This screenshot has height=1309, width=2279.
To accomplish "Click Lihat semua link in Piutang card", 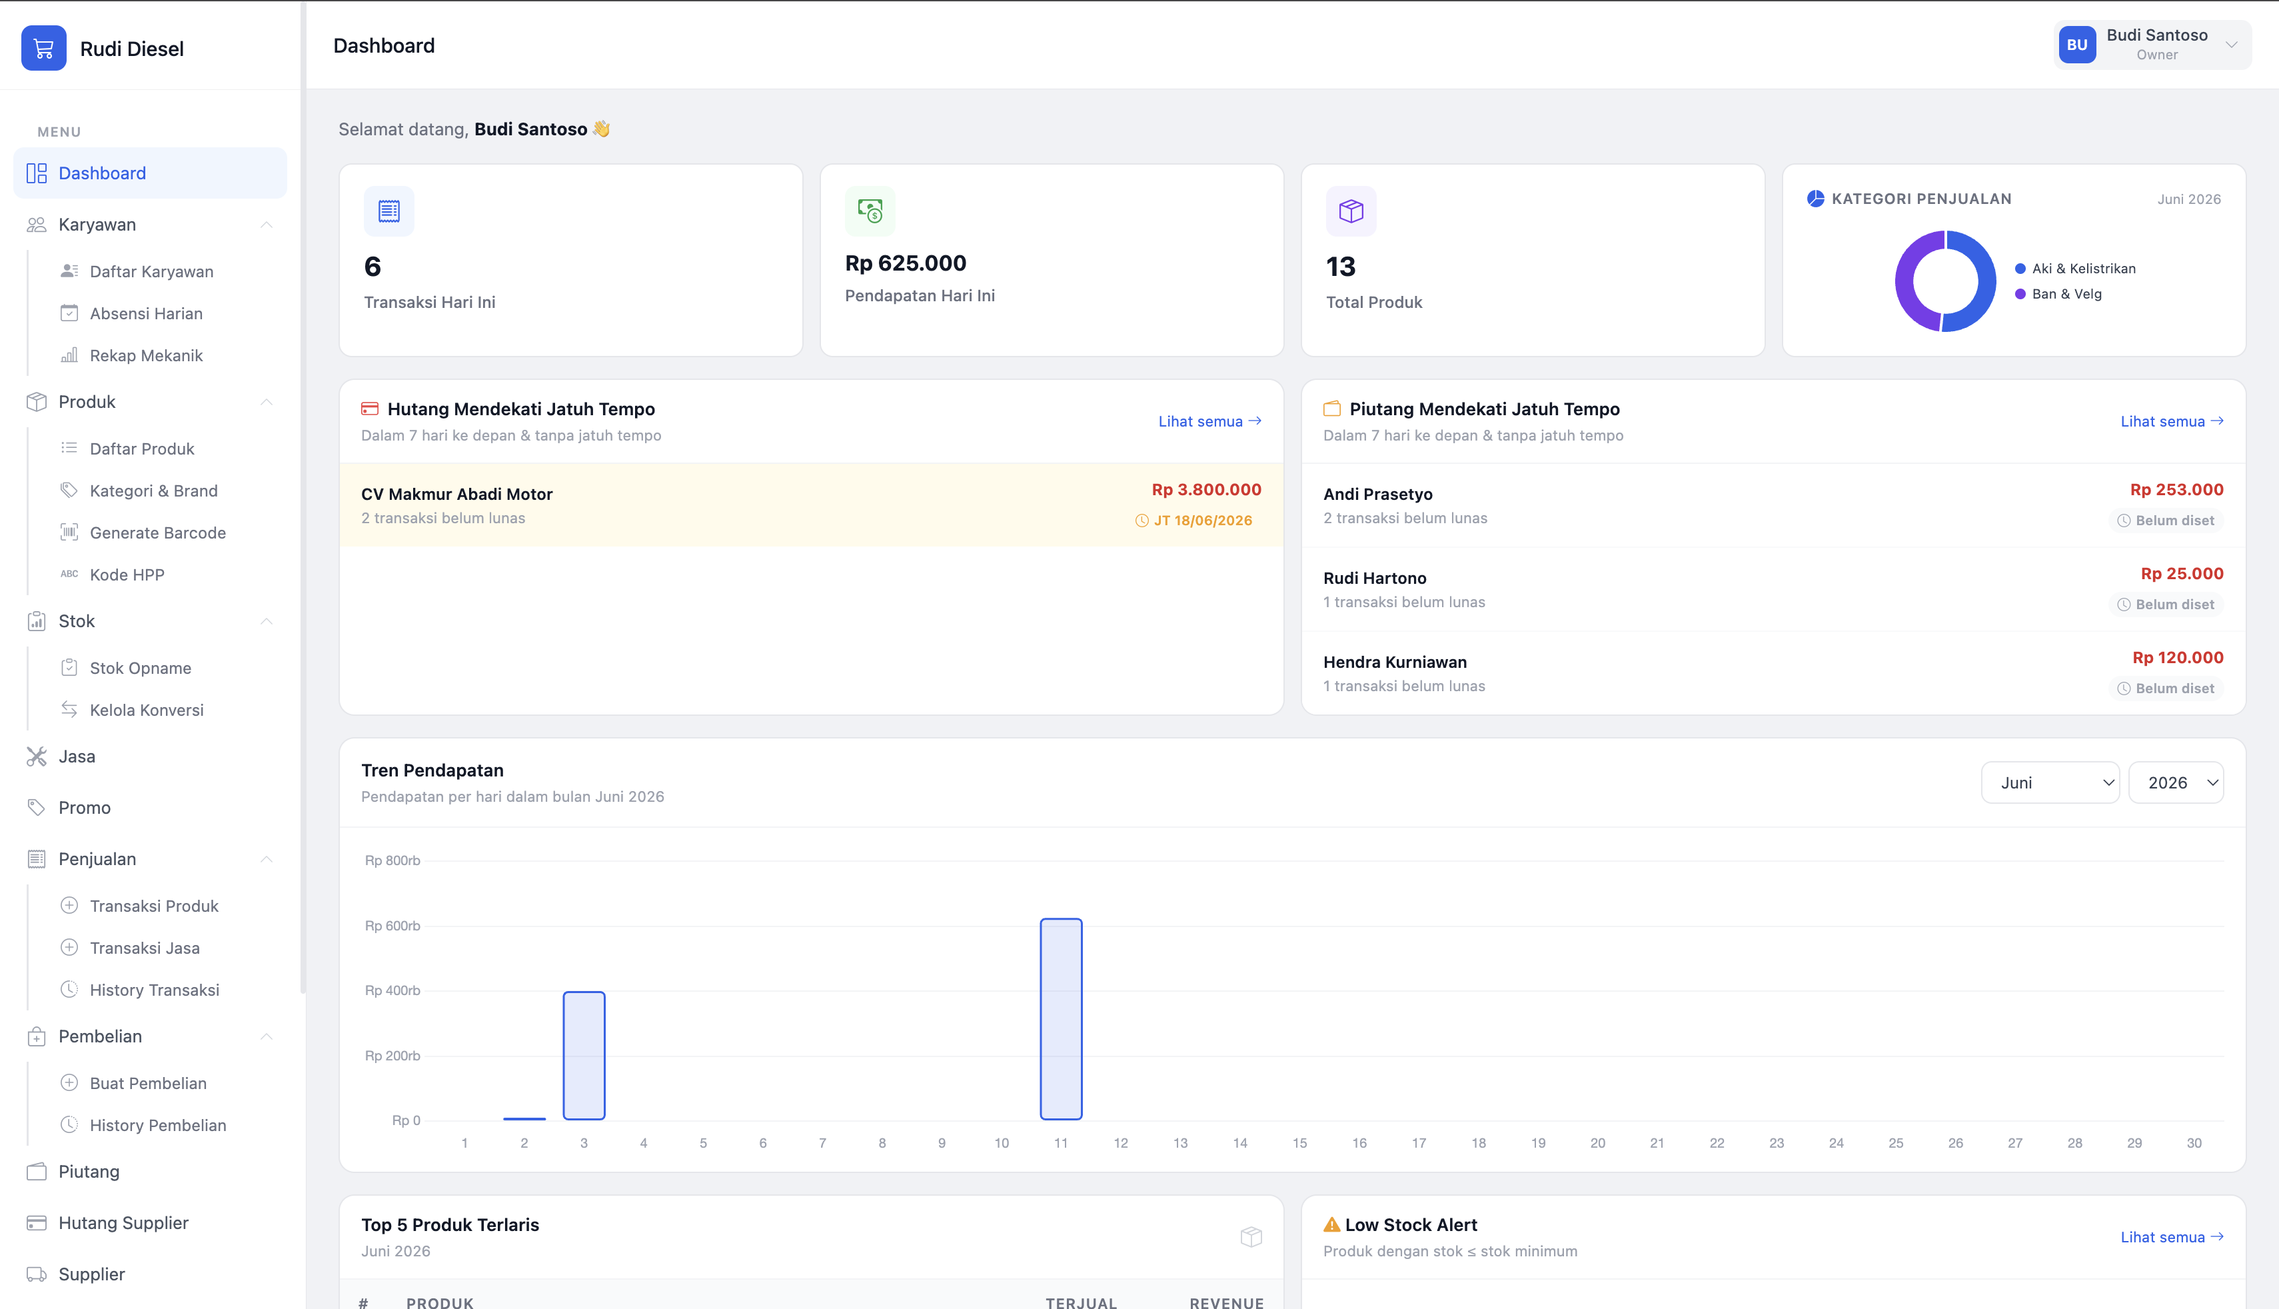I will point(2172,422).
